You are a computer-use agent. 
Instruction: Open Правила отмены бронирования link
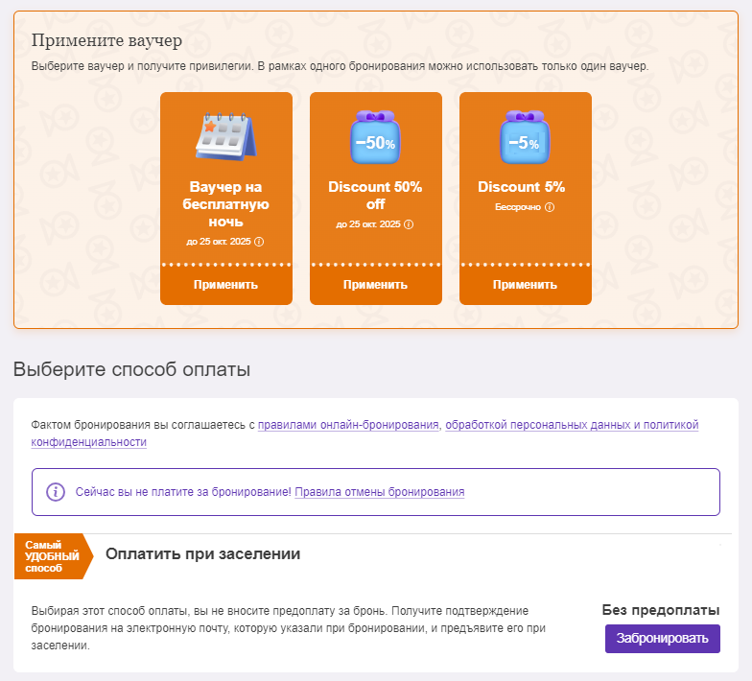pos(380,492)
